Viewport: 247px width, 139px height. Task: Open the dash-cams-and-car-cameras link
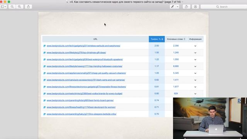[86, 80]
